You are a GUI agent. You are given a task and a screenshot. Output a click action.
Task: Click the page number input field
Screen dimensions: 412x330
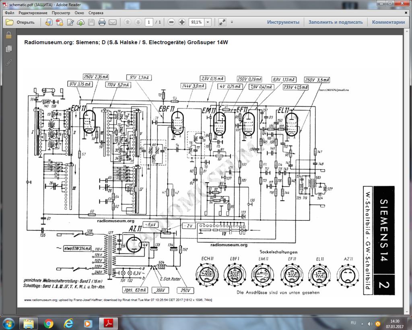pos(149,22)
